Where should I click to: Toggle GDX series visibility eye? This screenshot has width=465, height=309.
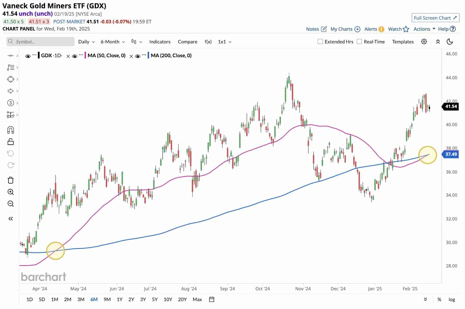(28, 56)
